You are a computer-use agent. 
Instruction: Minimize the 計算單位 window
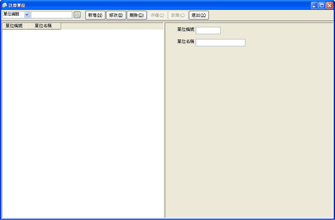coord(314,5)
